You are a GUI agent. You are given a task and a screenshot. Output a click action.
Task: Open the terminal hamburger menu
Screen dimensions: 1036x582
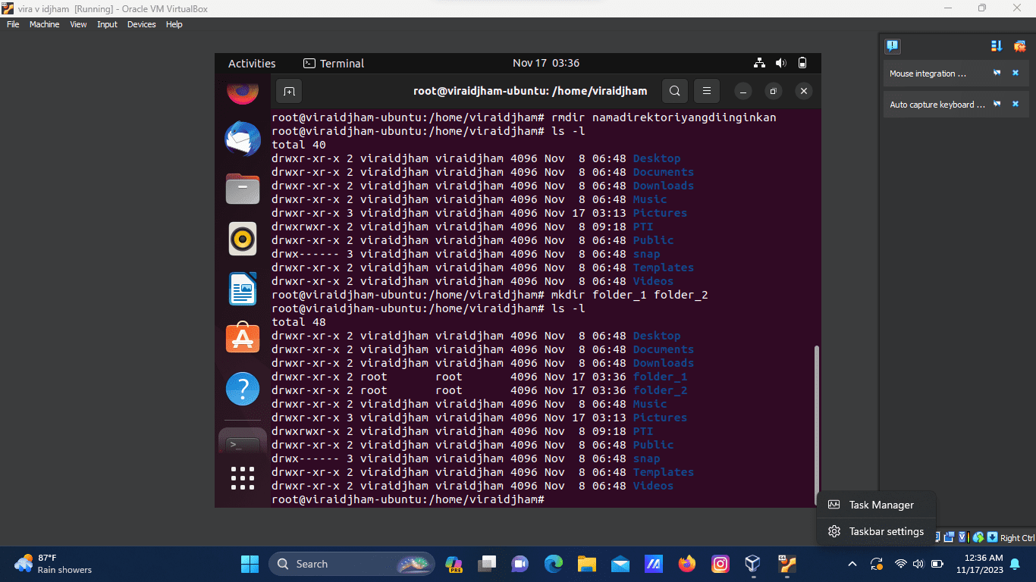point(706,92)
